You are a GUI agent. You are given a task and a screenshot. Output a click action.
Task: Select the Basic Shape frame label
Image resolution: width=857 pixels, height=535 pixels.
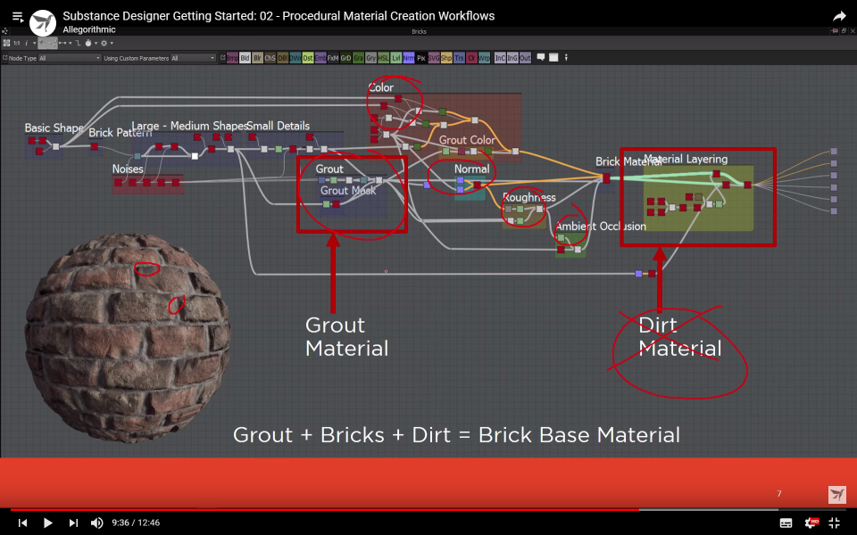pyautogui.click(x=54, y=128)
